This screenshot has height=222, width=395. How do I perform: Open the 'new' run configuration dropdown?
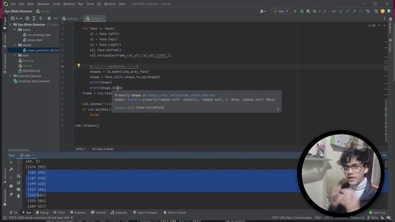click(x=281, y=11)
